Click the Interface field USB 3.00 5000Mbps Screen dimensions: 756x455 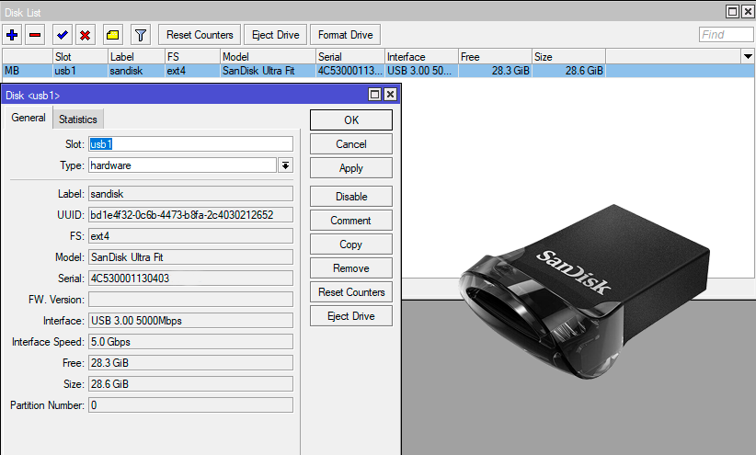coord(190,321)
